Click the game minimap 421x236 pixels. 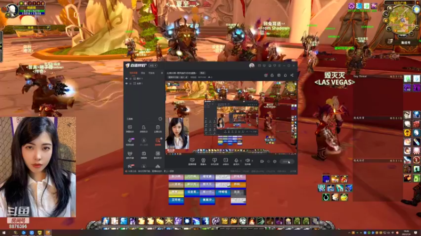pos(400,20)
